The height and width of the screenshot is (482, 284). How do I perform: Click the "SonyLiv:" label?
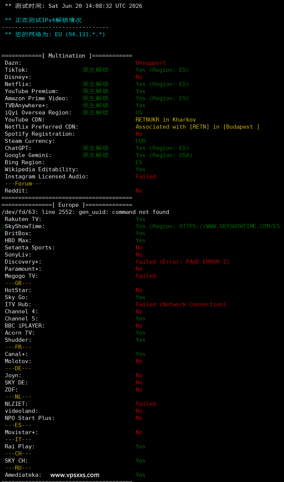click(x=18, y=255)
